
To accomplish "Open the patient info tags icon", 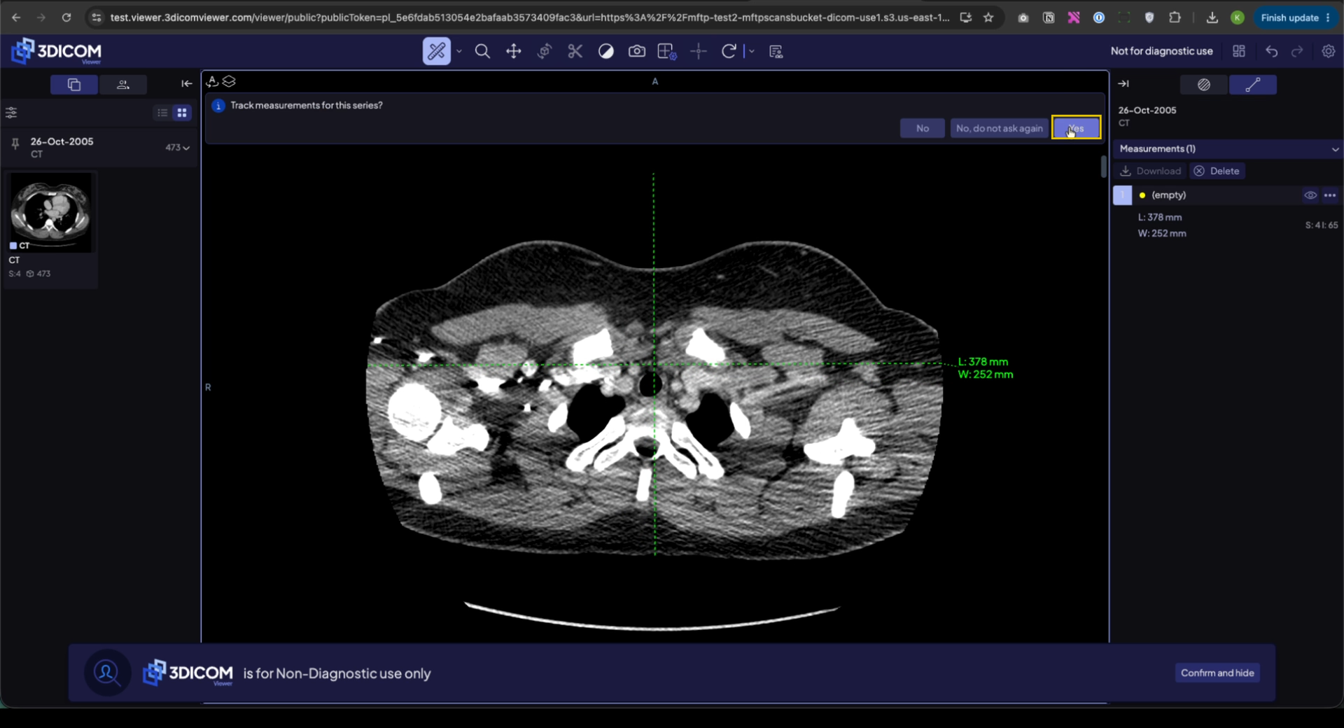I will [776, 51].
